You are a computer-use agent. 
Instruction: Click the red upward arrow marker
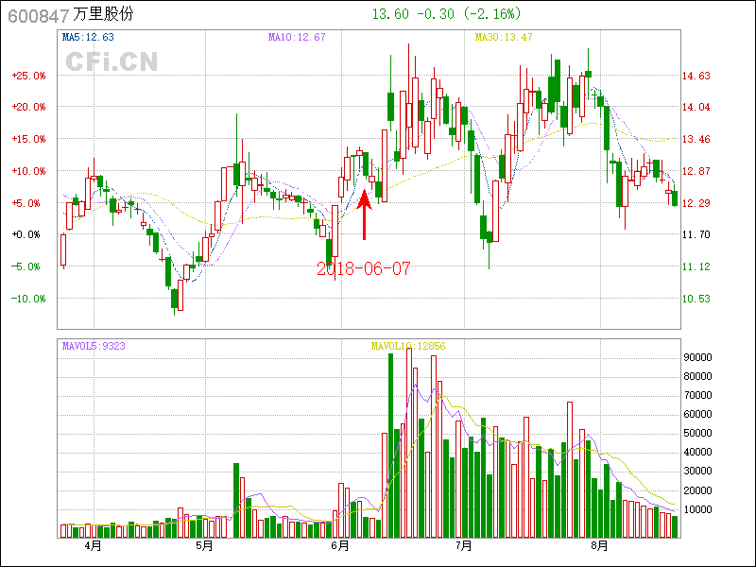(365, 215)
